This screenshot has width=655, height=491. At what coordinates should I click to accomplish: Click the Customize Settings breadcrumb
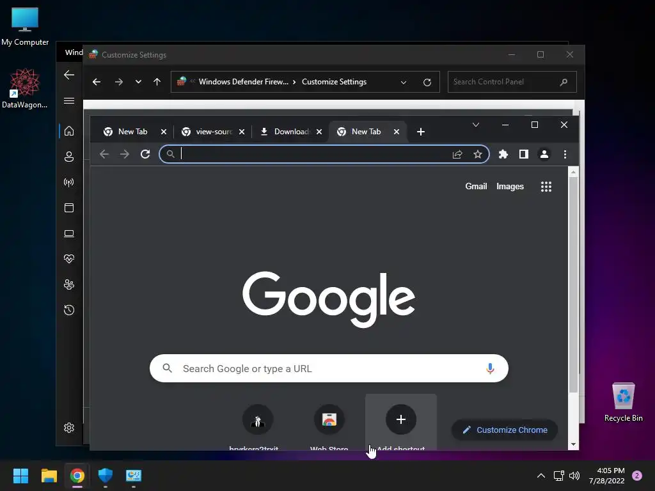tap(334, 82)
